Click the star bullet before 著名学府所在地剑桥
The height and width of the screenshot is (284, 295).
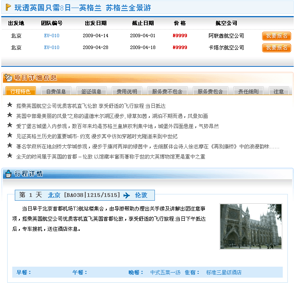pos(10,145)
